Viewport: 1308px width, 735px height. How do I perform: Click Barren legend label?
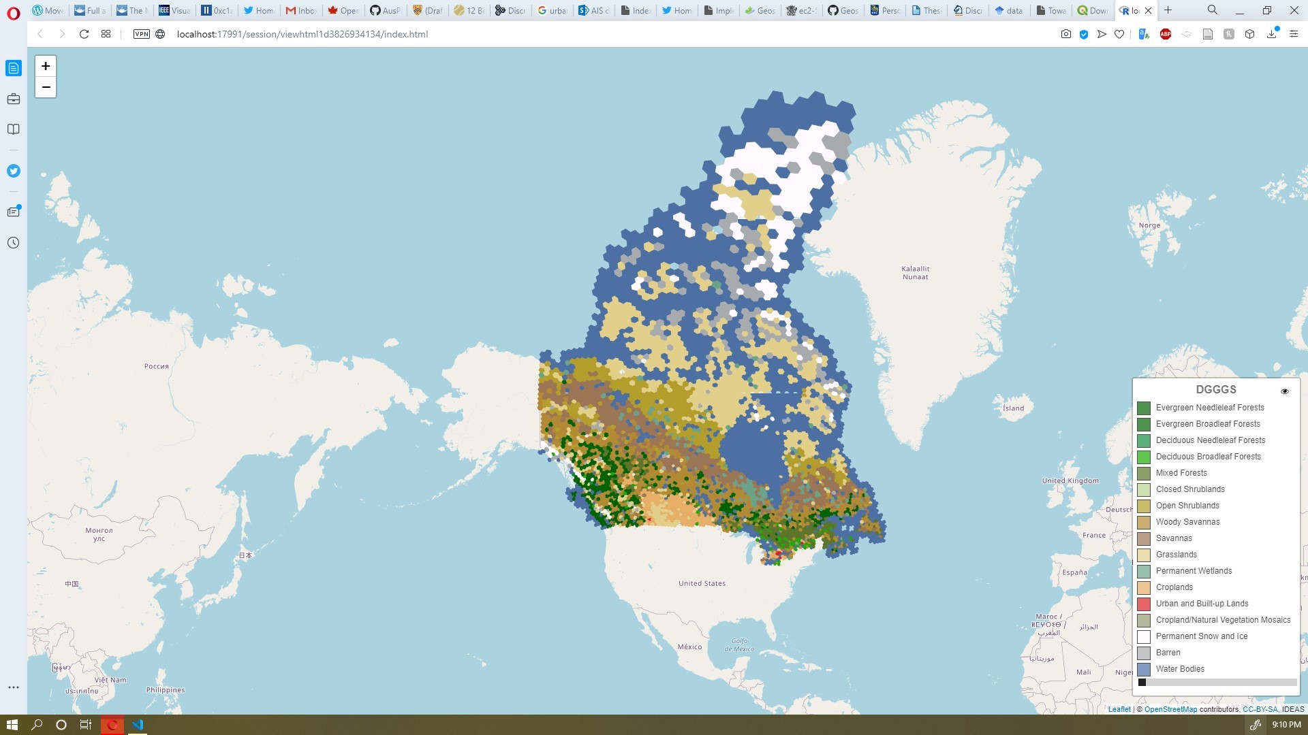pyautogui.click(x=1168, y=653)
